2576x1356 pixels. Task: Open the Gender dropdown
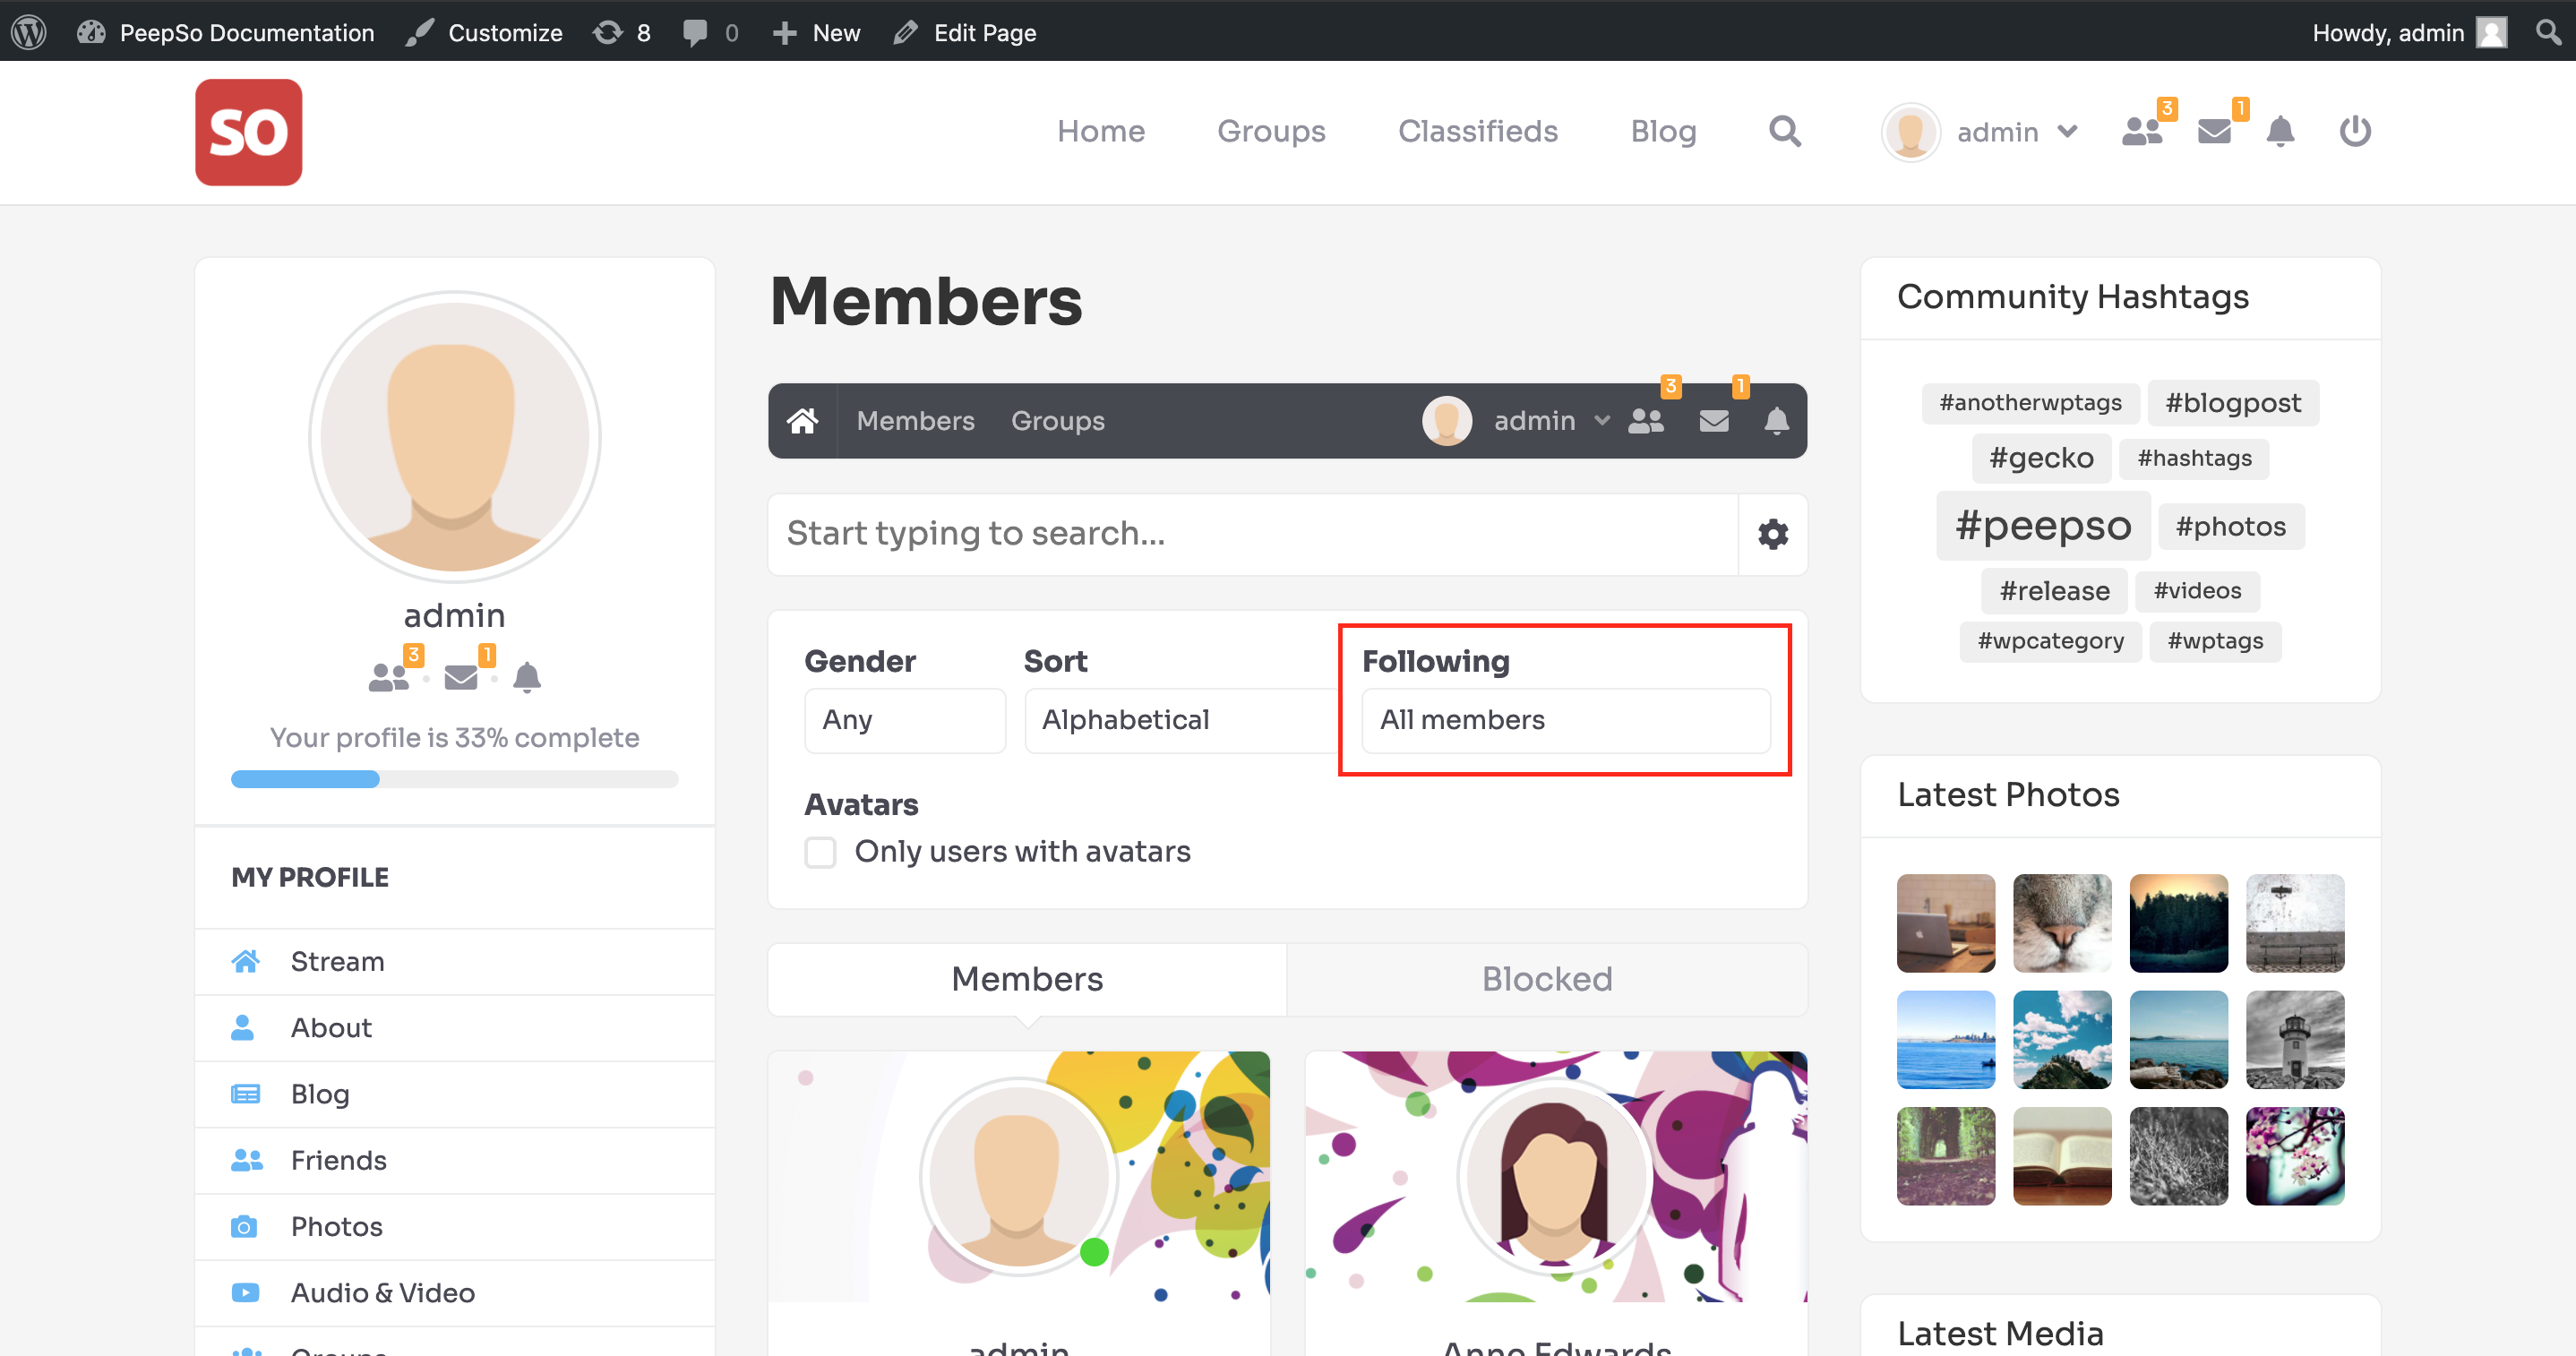(x=904, y=720)
